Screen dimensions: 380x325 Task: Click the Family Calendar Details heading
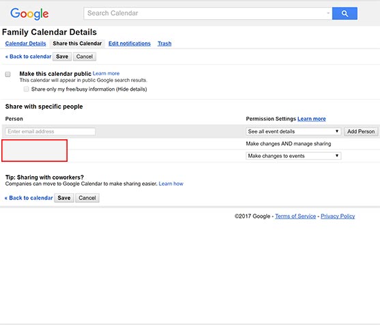click(x=49, y=32)
